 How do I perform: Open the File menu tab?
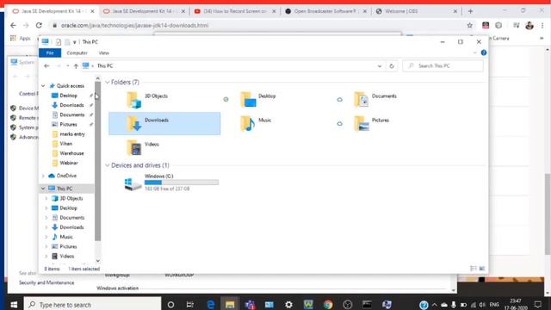(50, 53)
